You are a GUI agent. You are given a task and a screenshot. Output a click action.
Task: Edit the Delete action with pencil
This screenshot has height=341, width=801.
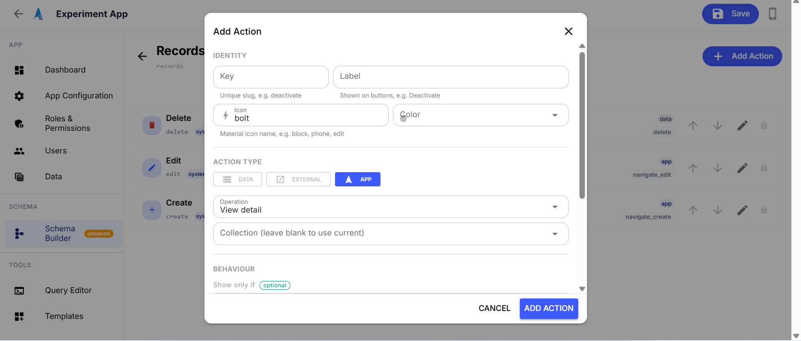pyautogui.click(x=742, y=125)
